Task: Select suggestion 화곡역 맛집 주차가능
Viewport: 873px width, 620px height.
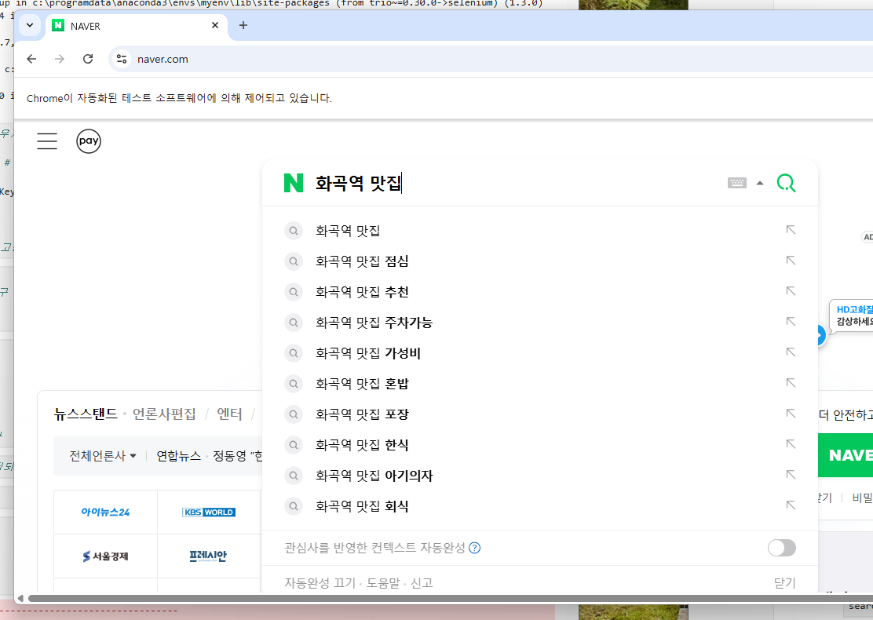Action: click(x=539, y=323)
